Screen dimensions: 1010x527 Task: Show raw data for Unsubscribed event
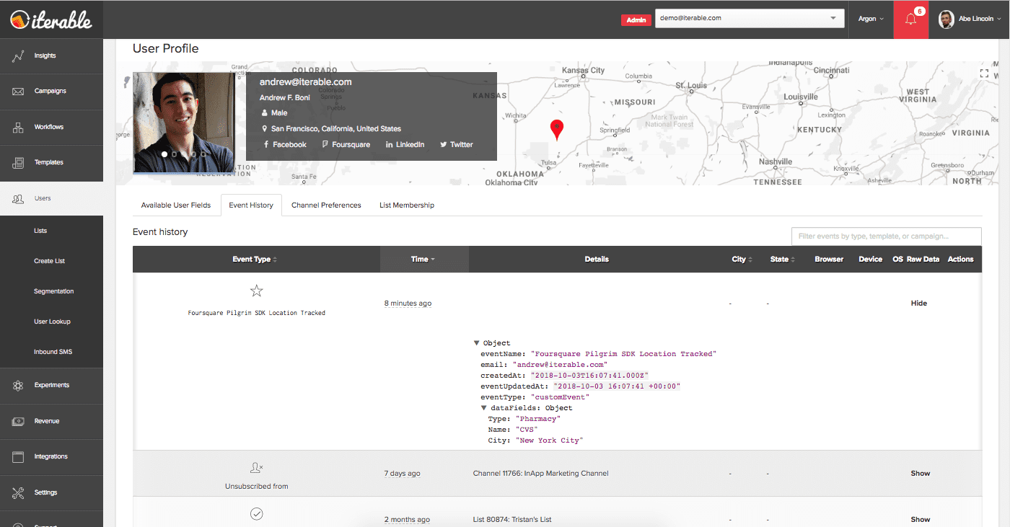tap(921, 474)
